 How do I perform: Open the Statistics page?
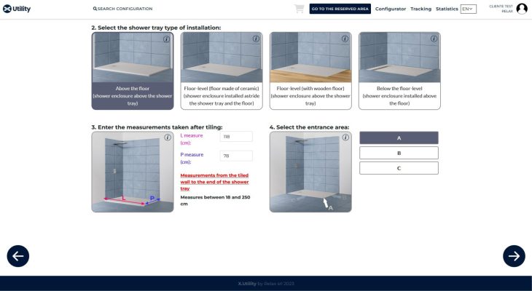(446, 9)
